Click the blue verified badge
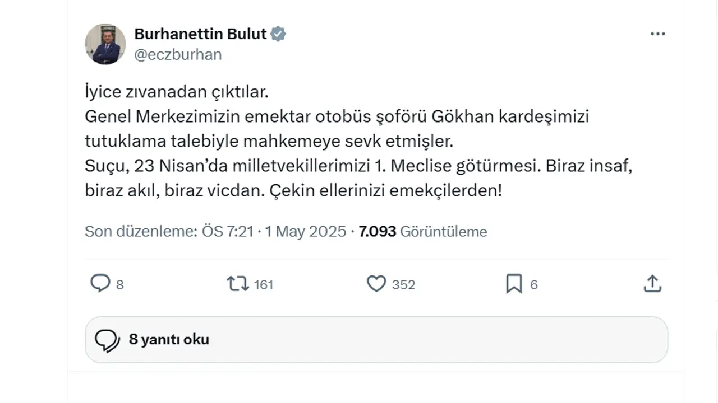Image resolution: width=718 pixels, height=403 pixels. [278, 34]
